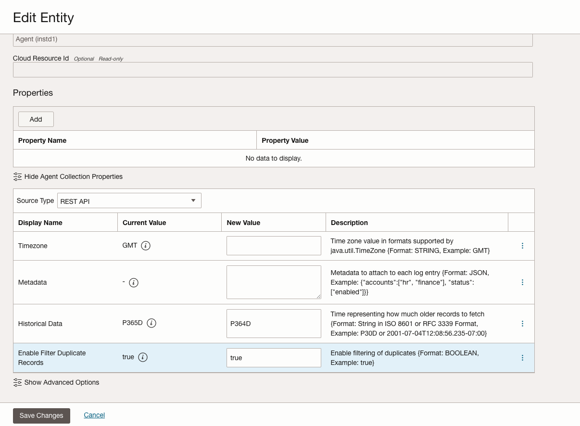Cancel editing the entity
This screenshot has height=426, width=580.
click(x=94, y=415)
